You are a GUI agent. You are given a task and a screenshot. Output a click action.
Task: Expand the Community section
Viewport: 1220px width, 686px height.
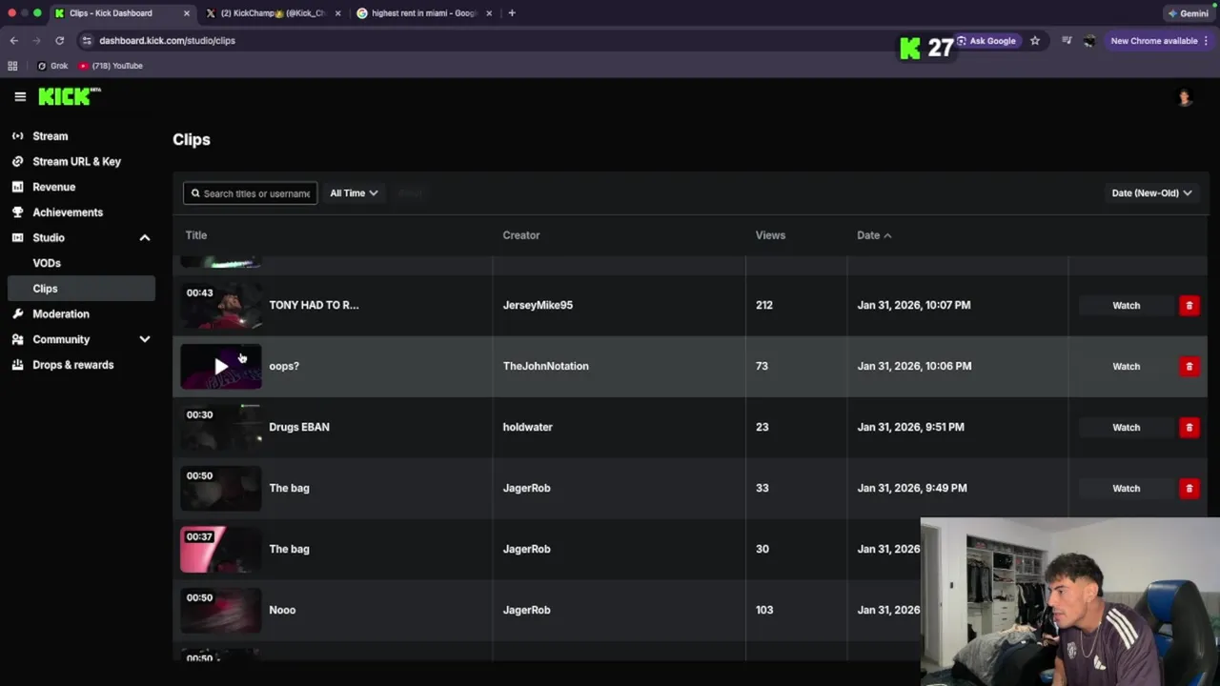point(145,339)
